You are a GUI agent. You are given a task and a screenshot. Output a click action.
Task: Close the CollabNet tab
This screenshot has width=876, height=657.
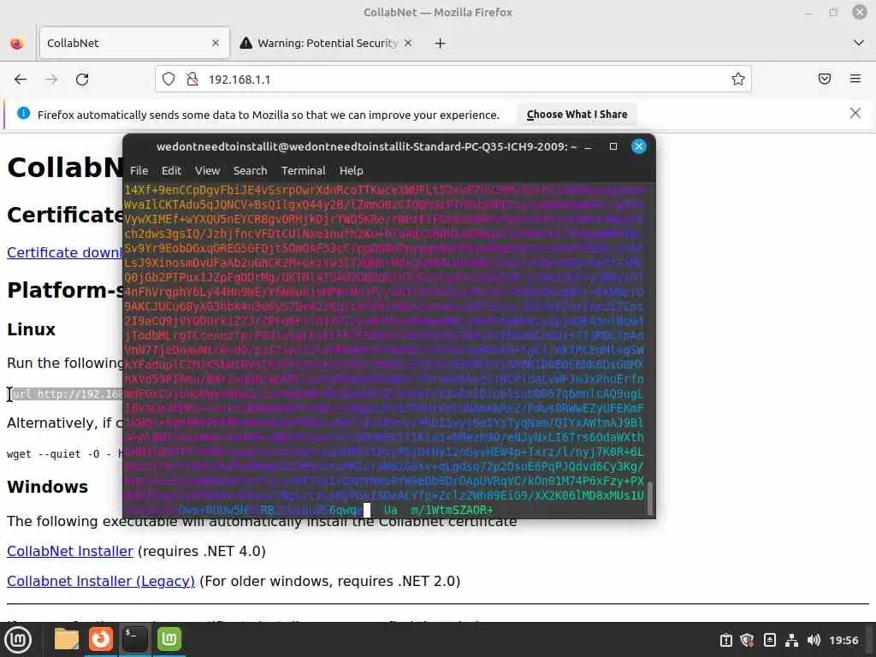[x=216, y=43]
